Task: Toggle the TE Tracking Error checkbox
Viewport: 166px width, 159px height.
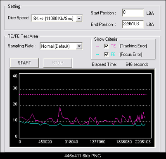Action: (x=106, y=46)
